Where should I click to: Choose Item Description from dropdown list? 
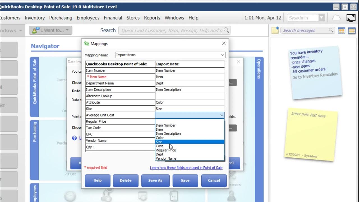coord(190,134)
